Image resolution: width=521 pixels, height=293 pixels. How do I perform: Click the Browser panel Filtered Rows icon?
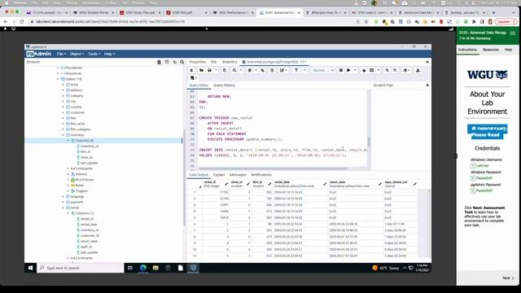point(174,62)
